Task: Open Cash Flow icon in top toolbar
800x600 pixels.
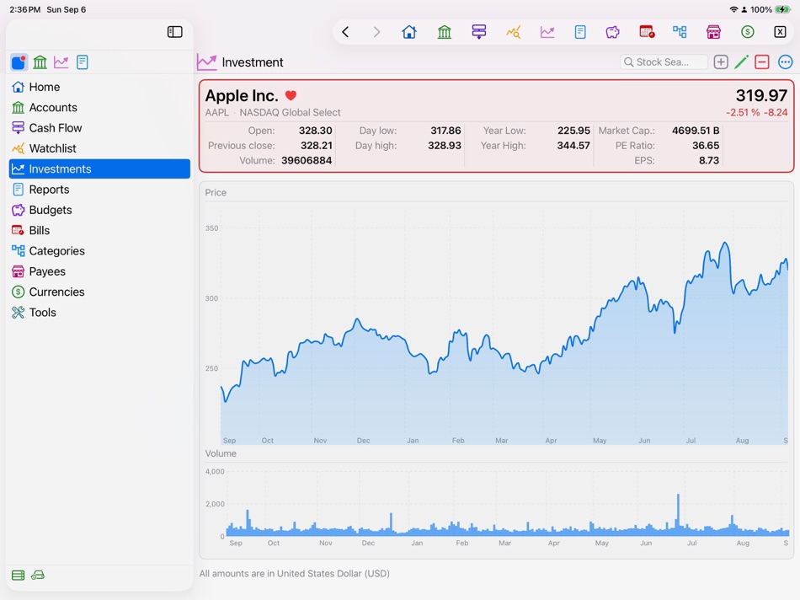Action: pyautogui.click(x=478, y=32)
